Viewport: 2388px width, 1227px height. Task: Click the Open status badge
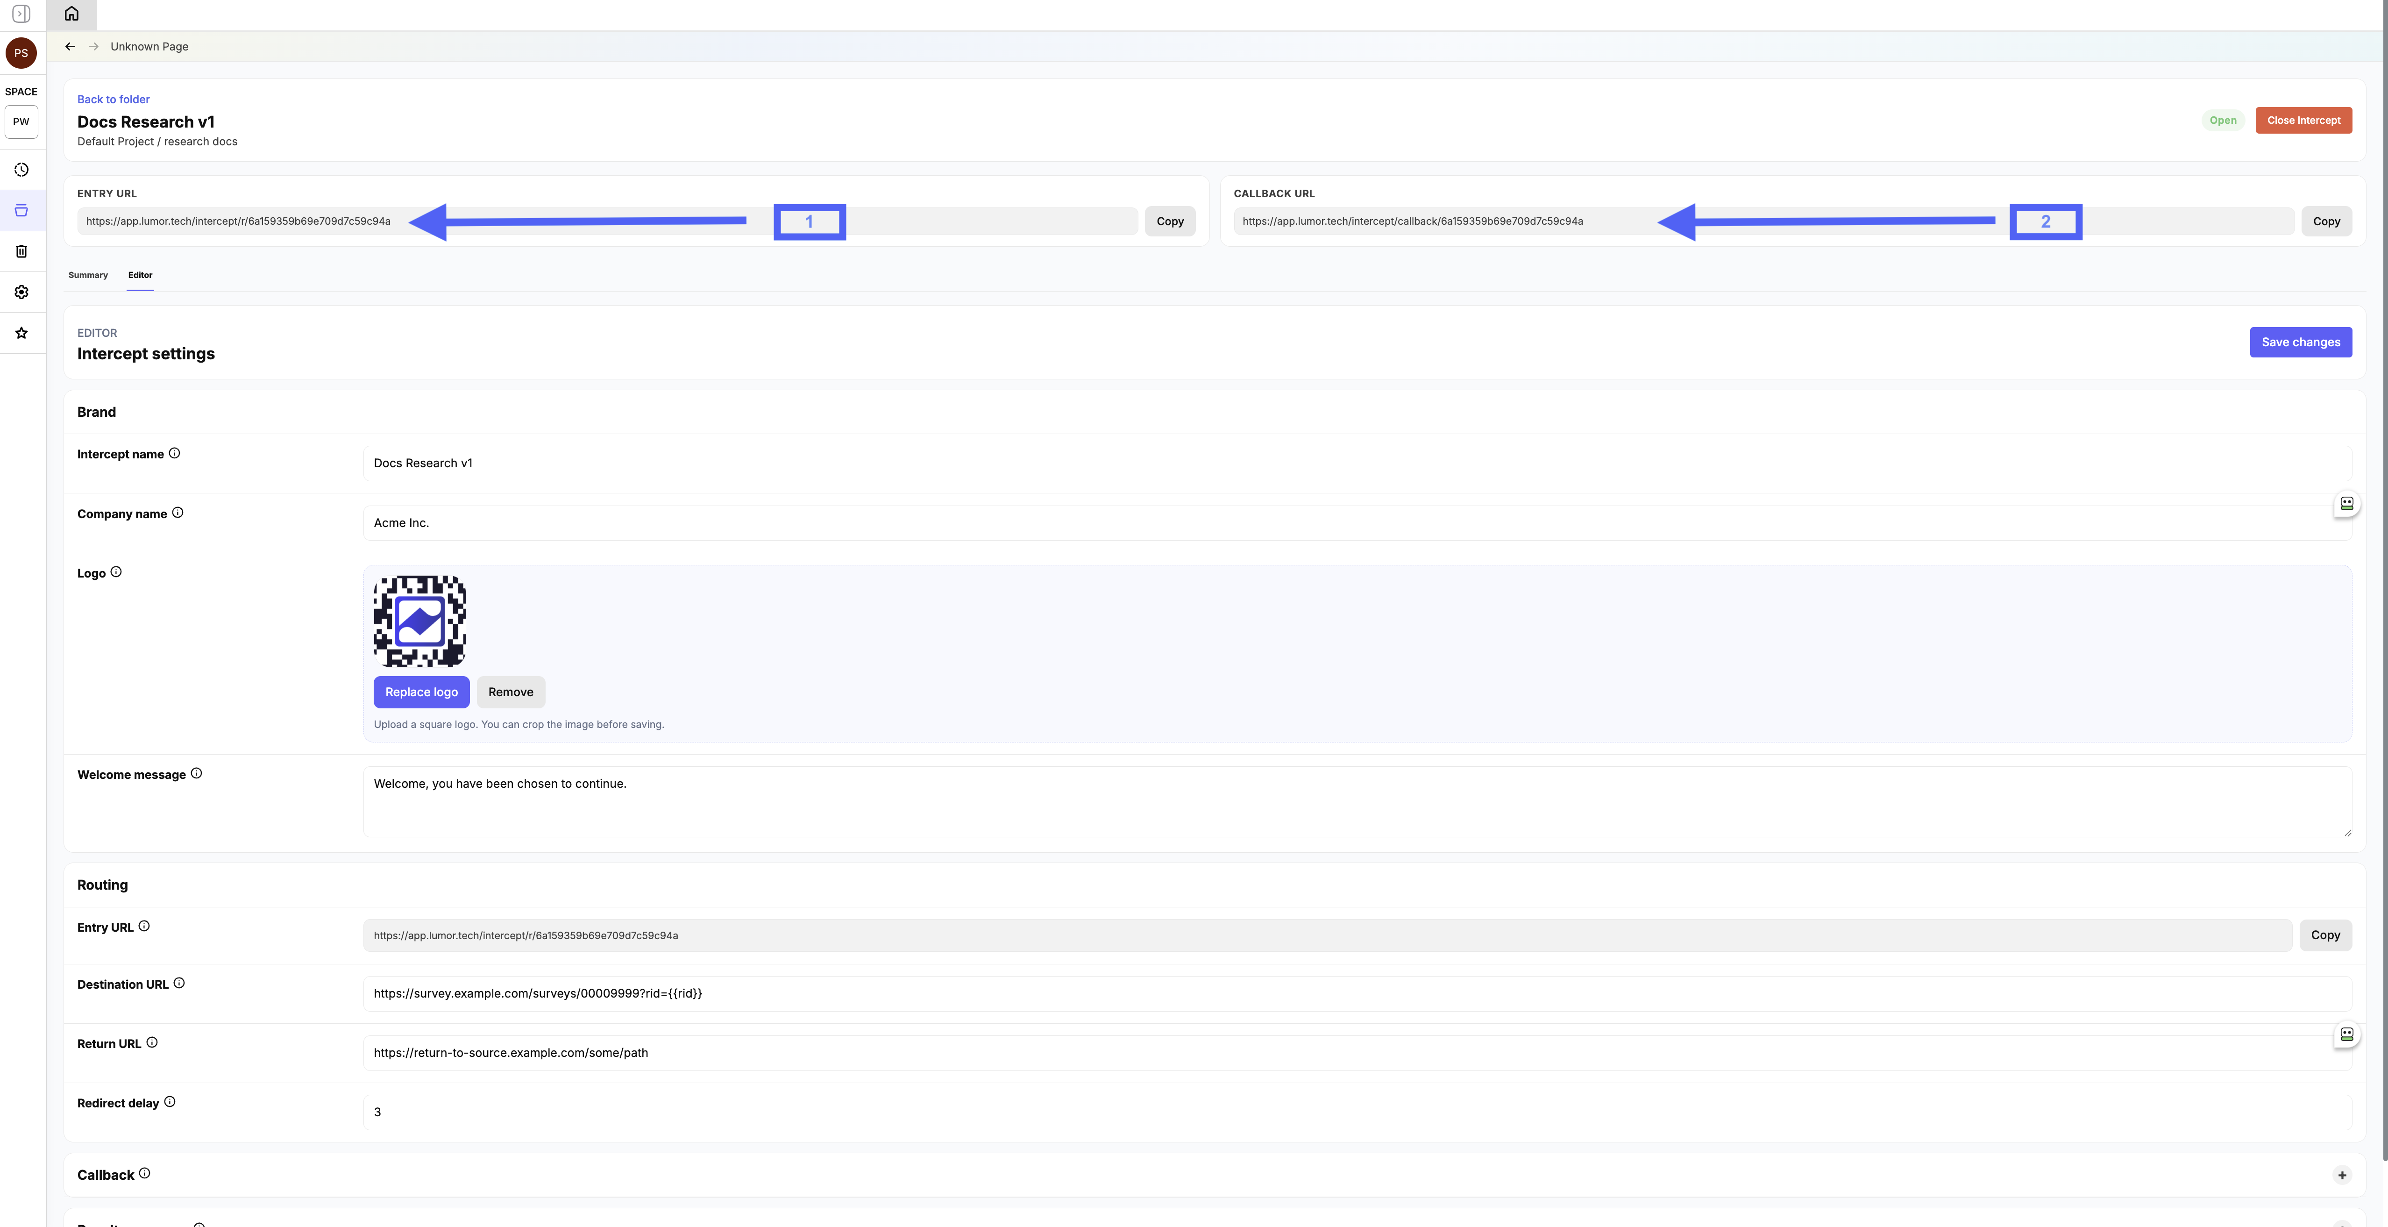pos(2222,121)
